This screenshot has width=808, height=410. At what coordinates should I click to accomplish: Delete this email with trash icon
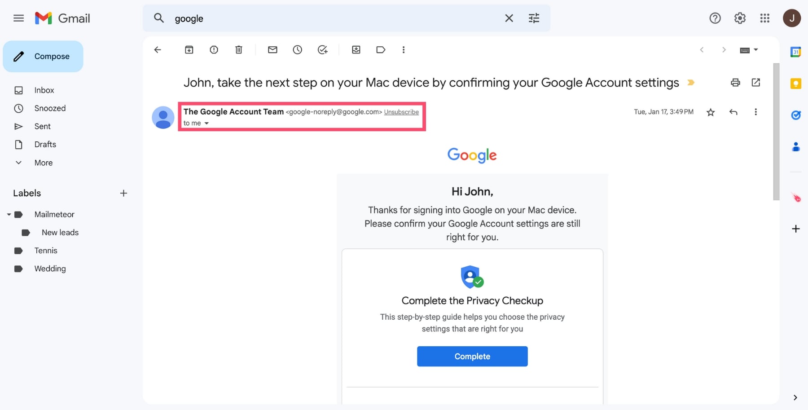(239, 50)
